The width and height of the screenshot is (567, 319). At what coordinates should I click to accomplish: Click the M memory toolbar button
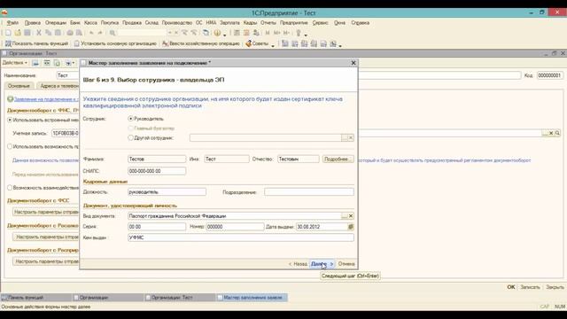pyautogui.click(x=268, y=33)
